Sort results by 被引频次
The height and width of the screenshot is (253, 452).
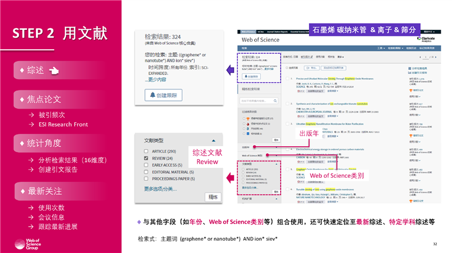307,57
